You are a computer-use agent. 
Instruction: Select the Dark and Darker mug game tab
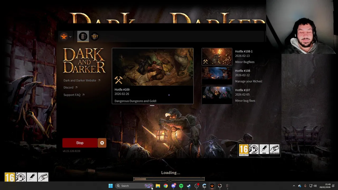point(83,36)
